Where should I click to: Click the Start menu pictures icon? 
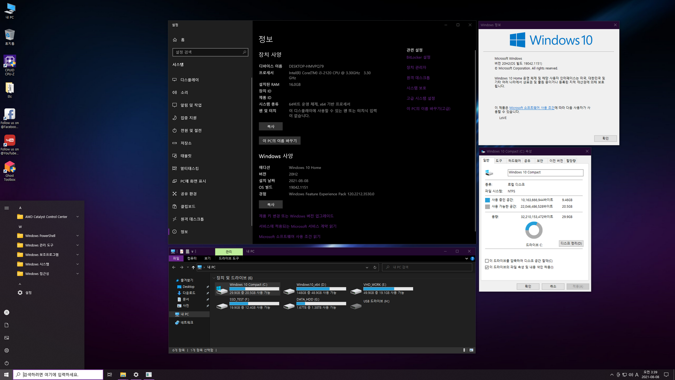coord(6,338)
